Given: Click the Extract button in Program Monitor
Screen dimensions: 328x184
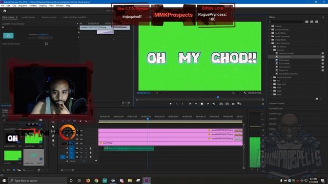Looking at the screenshot, I should (227, 104).
